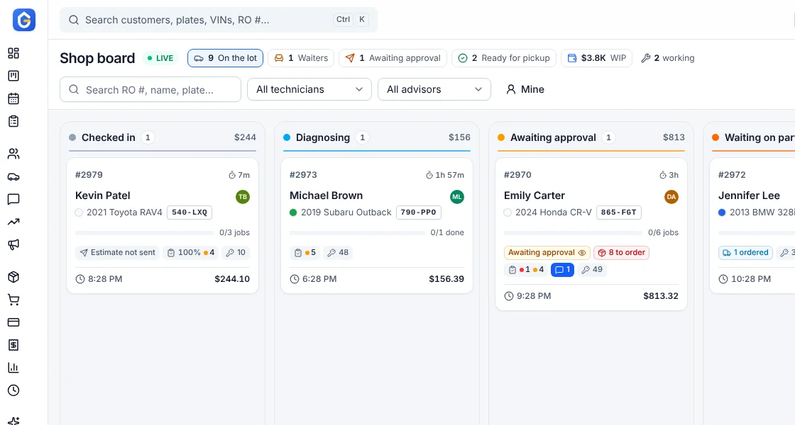Viewport: 795px width, 425px height.
Task: Click the Diagnosing column header
Action: 377,137
